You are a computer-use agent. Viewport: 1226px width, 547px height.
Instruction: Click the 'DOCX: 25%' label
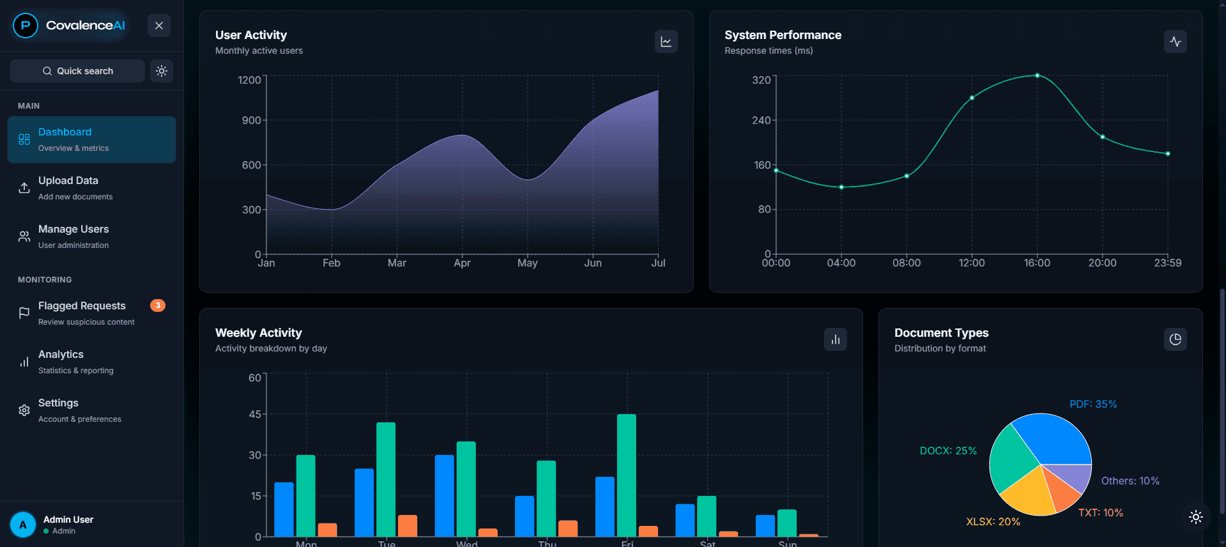pos(948,451)
